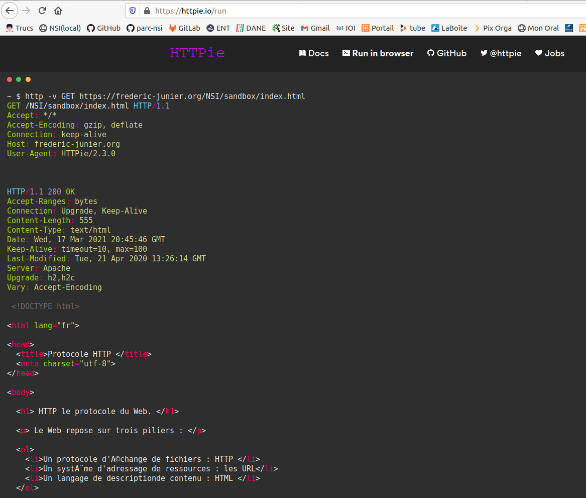Click the red terminal window dot

pos(10,79)
